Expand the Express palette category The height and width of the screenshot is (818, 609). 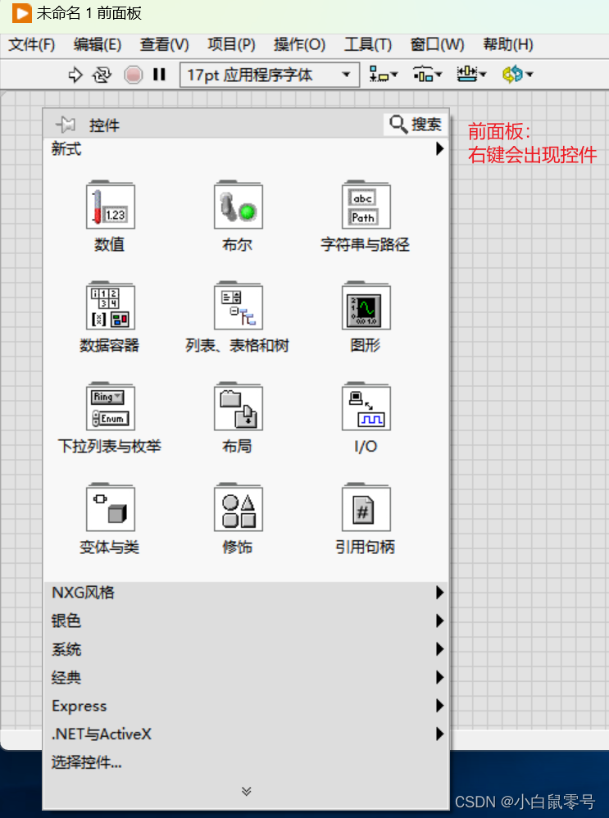(247, 706)
